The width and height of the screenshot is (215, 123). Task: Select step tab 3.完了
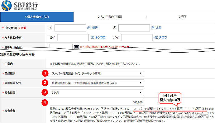(183, 17)
